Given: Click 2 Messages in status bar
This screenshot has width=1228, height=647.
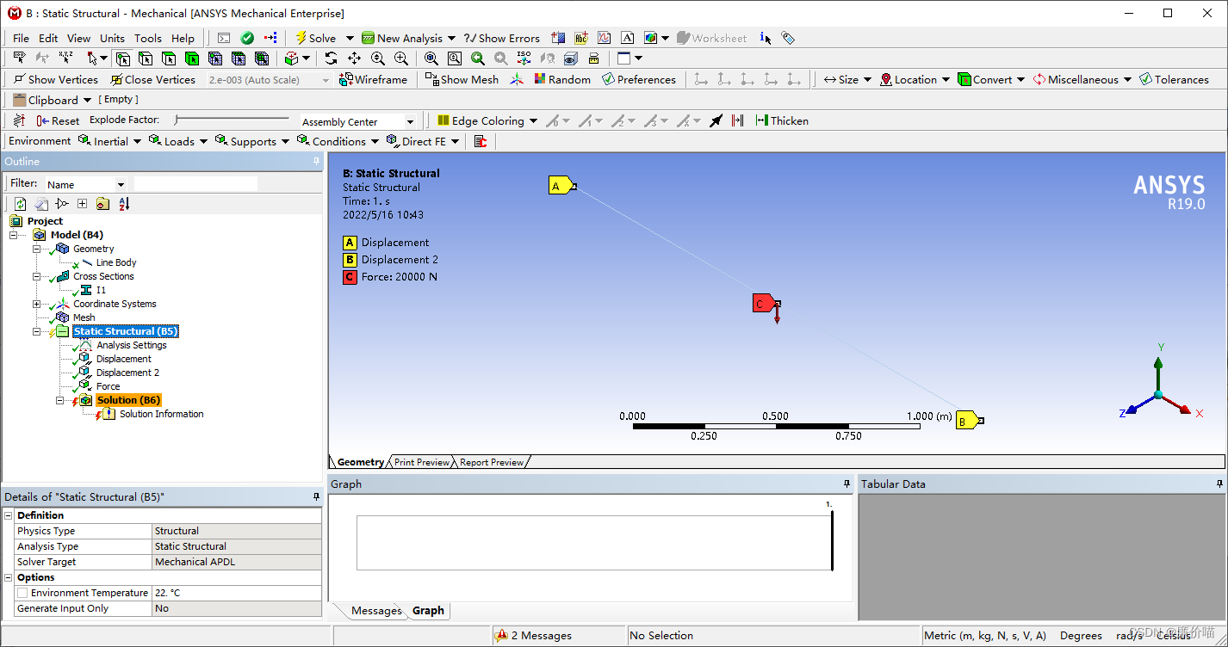Looking at the screenshot, I should point(534,636).
